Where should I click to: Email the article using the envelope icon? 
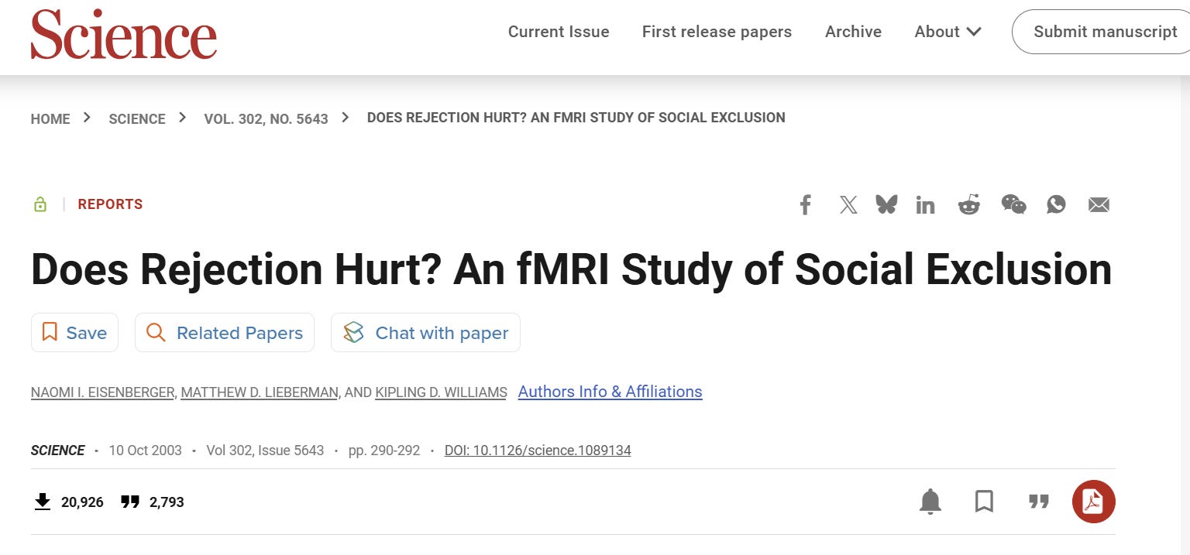click(x=1099, y=205)
